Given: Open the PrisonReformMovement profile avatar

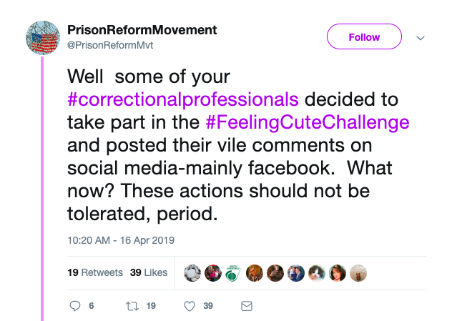Looking at the screenshot, I should click(x=43, y=38).
